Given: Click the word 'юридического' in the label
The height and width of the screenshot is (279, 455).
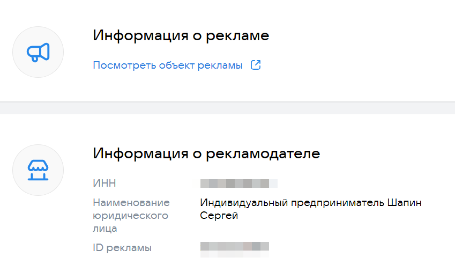Looking at the screenshot, I should (130, 216).
